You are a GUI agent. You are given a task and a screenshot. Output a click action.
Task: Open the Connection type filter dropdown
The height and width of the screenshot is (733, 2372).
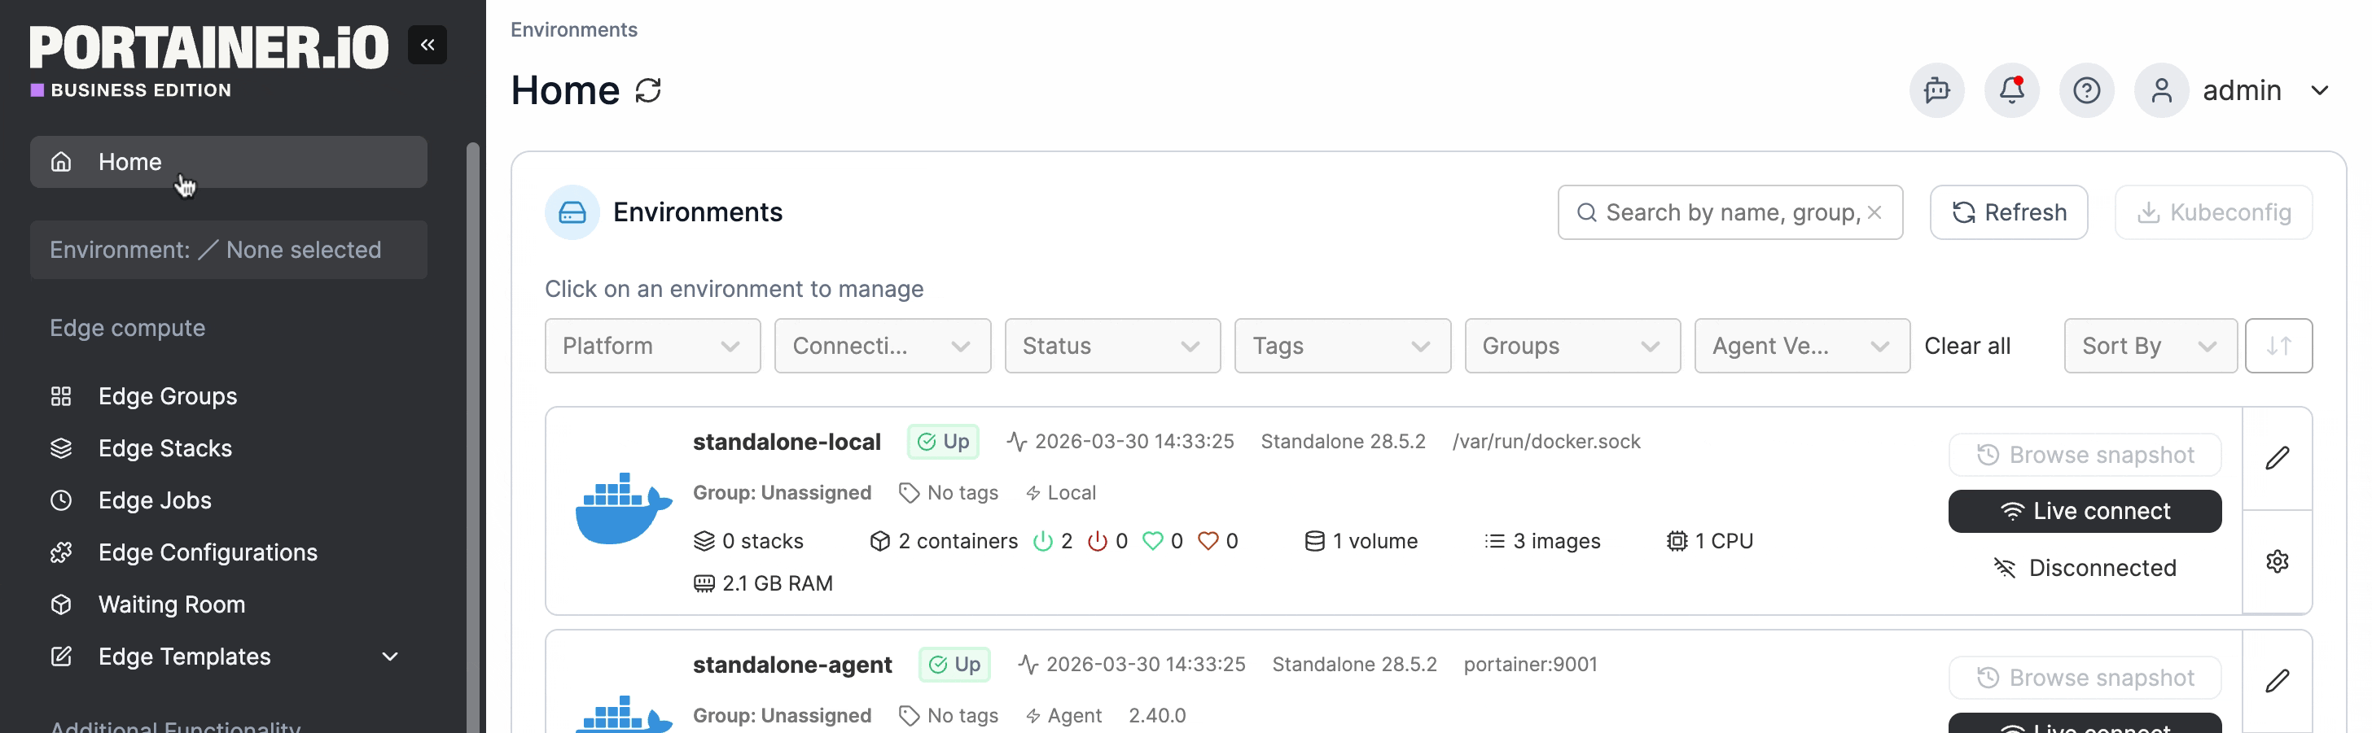882,346
